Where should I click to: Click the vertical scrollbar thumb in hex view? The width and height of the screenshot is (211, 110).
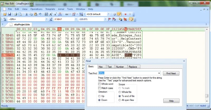(207, 96)
